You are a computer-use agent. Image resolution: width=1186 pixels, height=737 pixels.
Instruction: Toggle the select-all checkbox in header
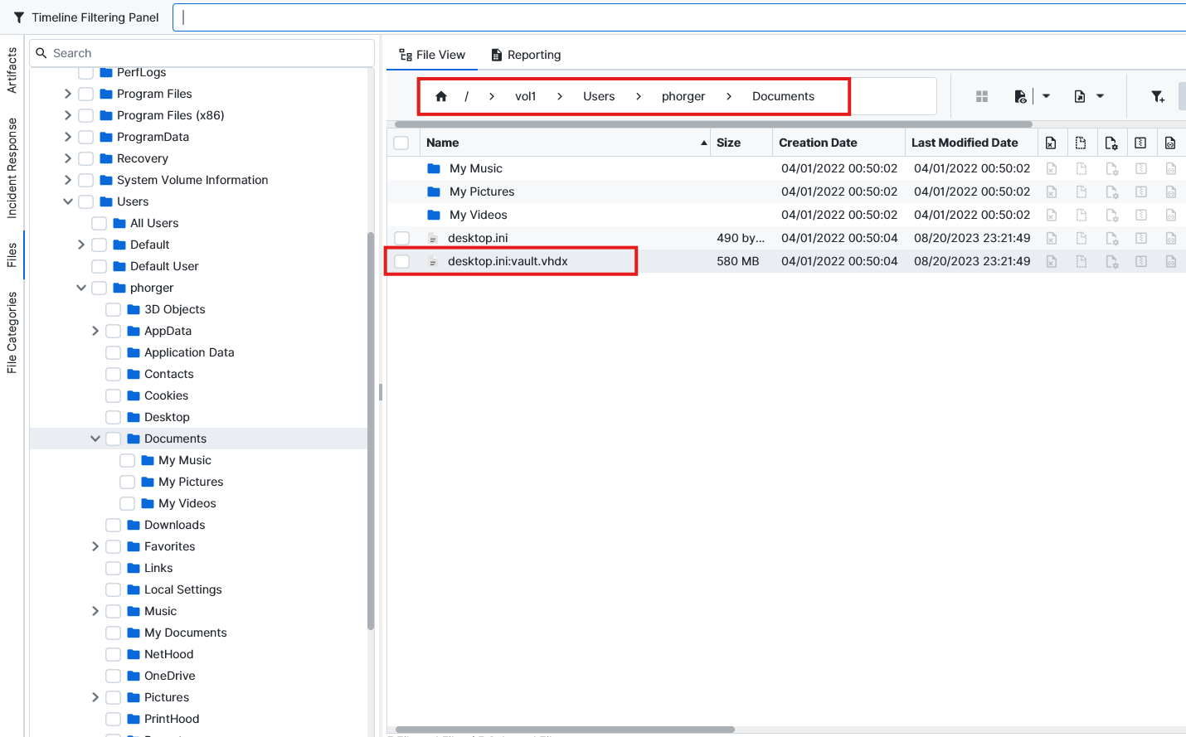pyautogui.click(x=401, y=143)
